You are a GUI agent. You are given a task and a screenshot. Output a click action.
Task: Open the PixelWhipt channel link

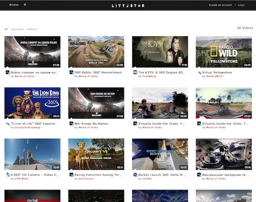tap(149, 76)
